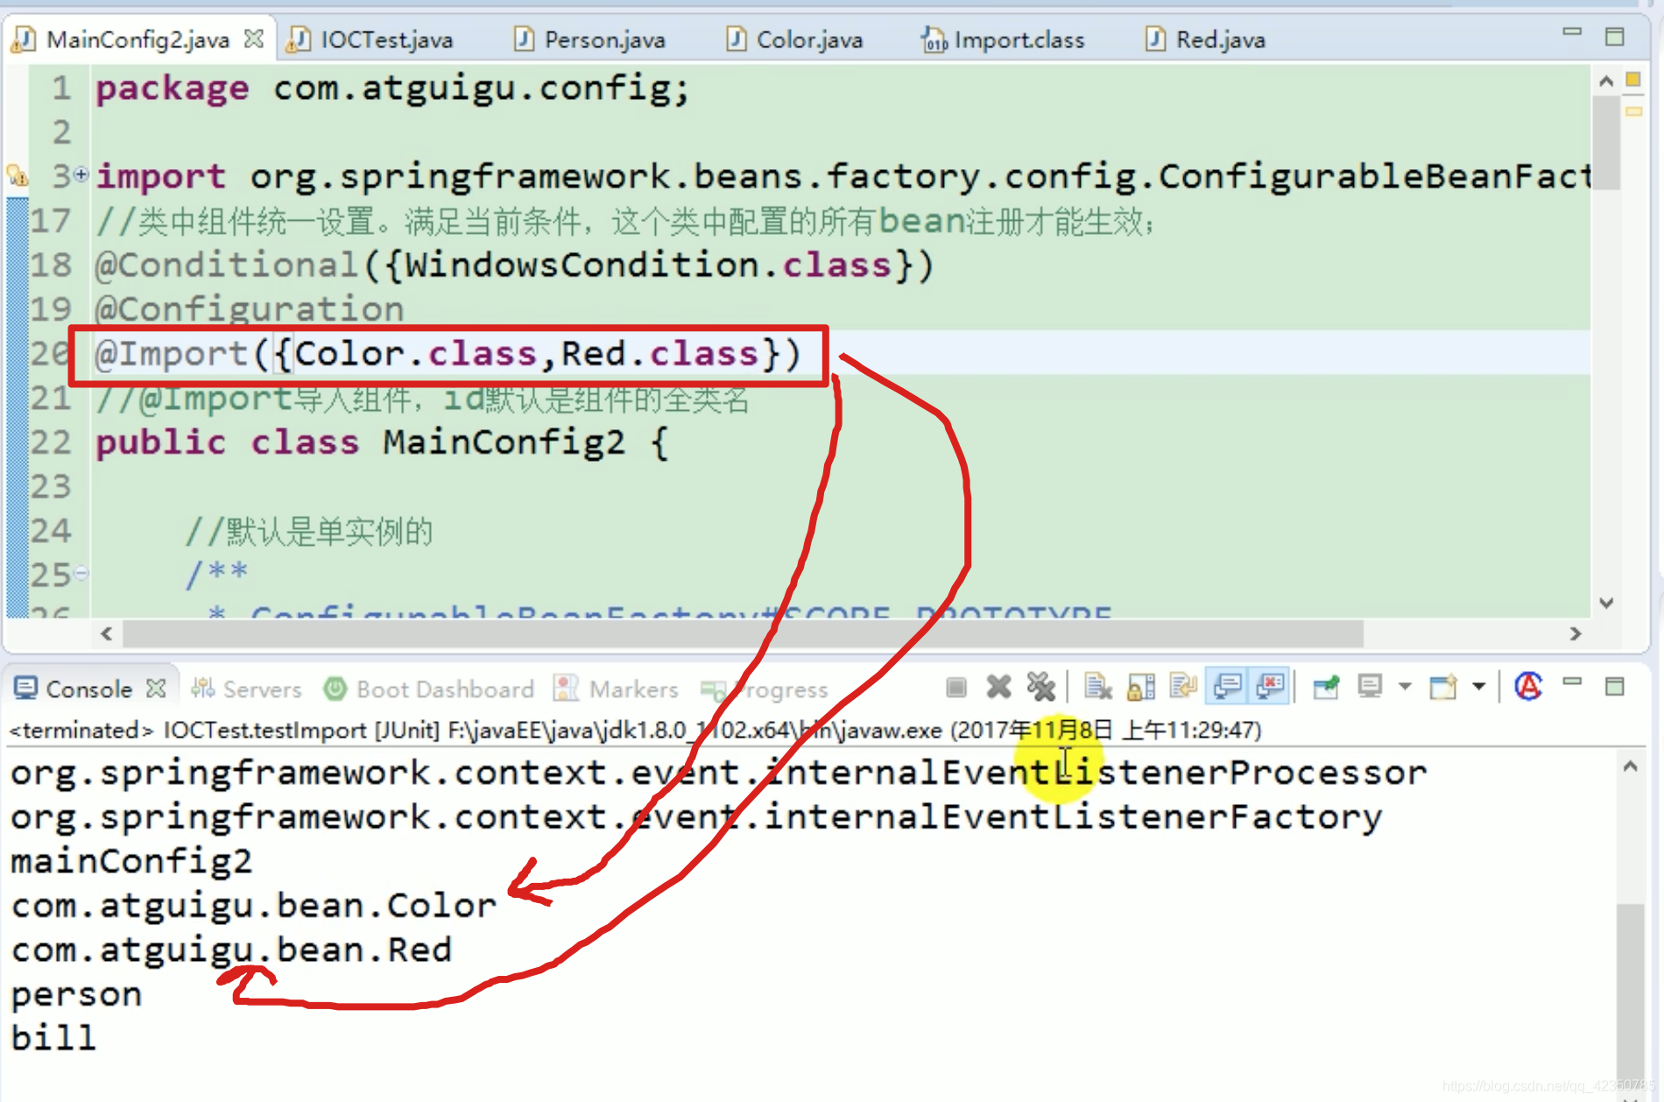Click terminated IOCTest.testImport launch label

point(635,730)
